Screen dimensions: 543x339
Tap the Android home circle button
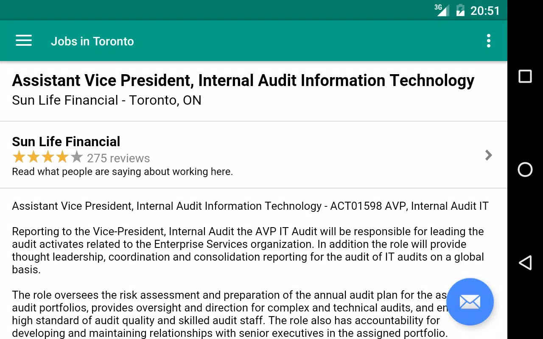coord(525,169)
